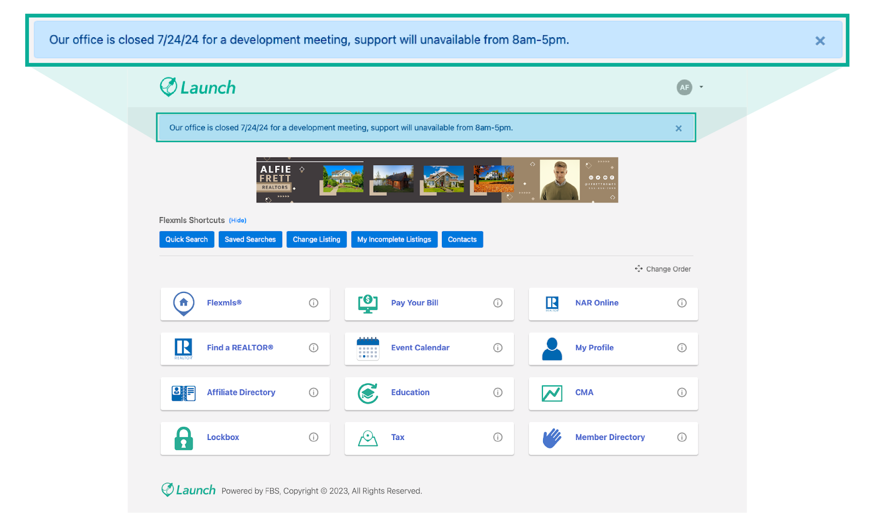The image size is (875, 528).
Task: Click the Alfie Frett Realtors banner
Action: tap(437, 180)
